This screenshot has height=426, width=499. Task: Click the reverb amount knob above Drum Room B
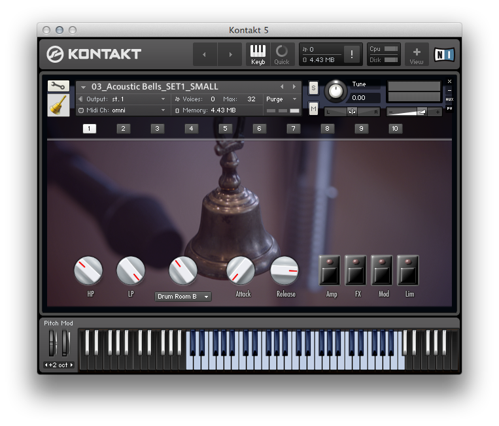[183, 270]
